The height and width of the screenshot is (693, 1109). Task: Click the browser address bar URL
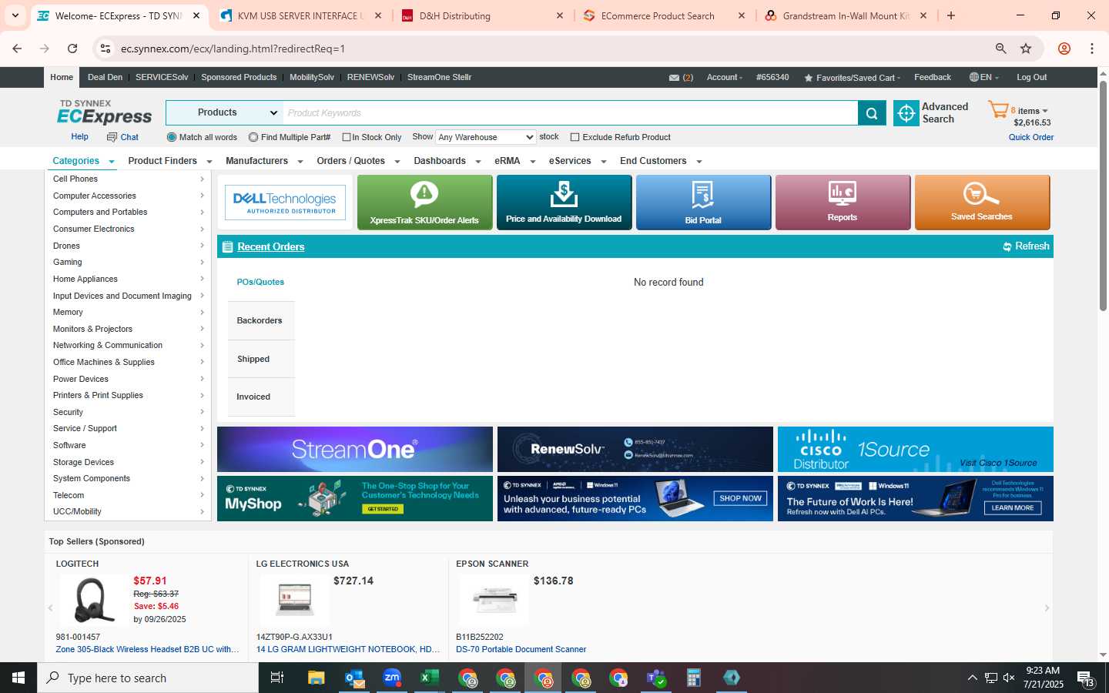(233, 49)
